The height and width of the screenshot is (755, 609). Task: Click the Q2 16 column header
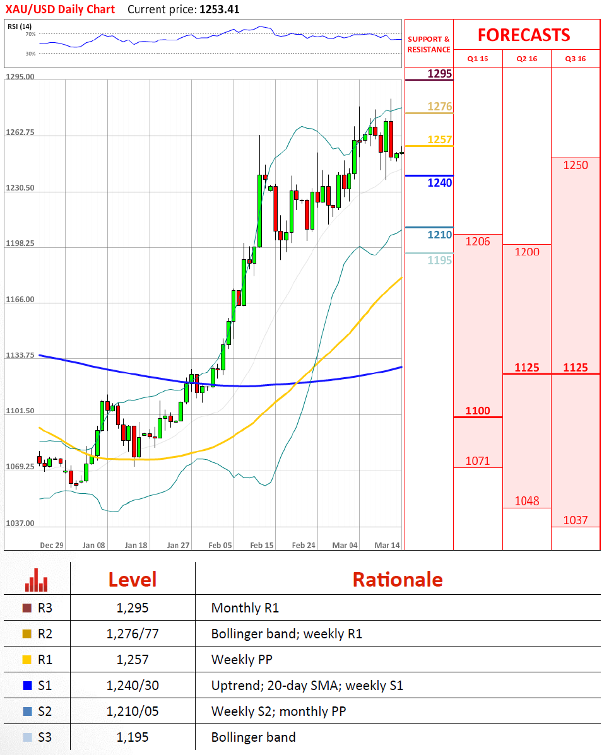526,59
